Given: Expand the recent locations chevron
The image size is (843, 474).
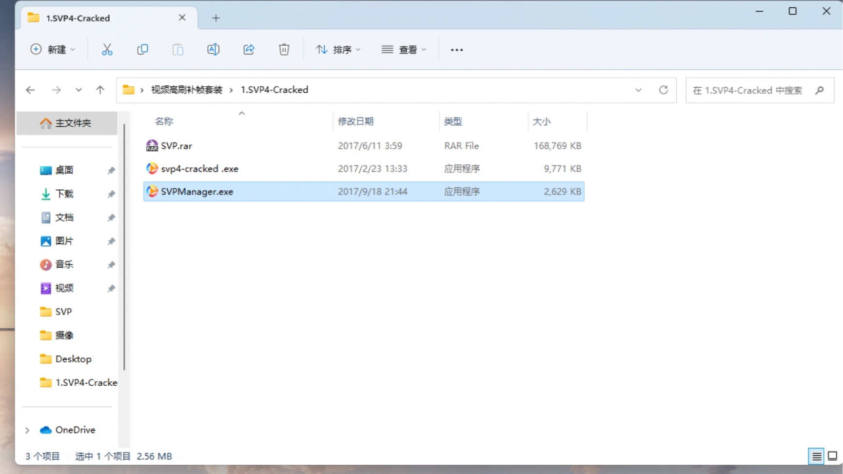Looking at the screenshot, I should click(x=78, y=90).
